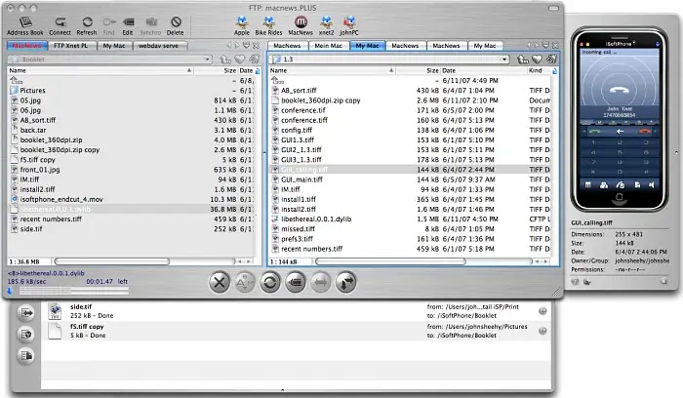The height and width of the screenshot is (398, 683).
Task: Switch to the FTP Xnet PL tab
Action: pos(70,46)
